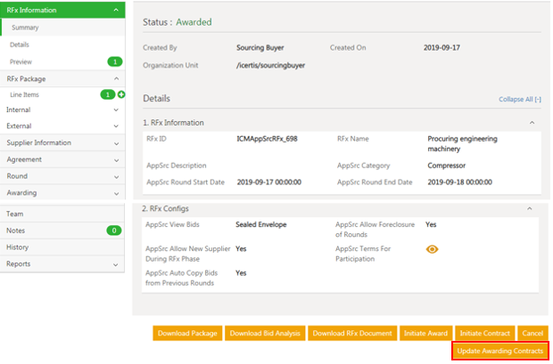
Task: Select the Sourcing Buyer creator name
Action: click(260, 48)
